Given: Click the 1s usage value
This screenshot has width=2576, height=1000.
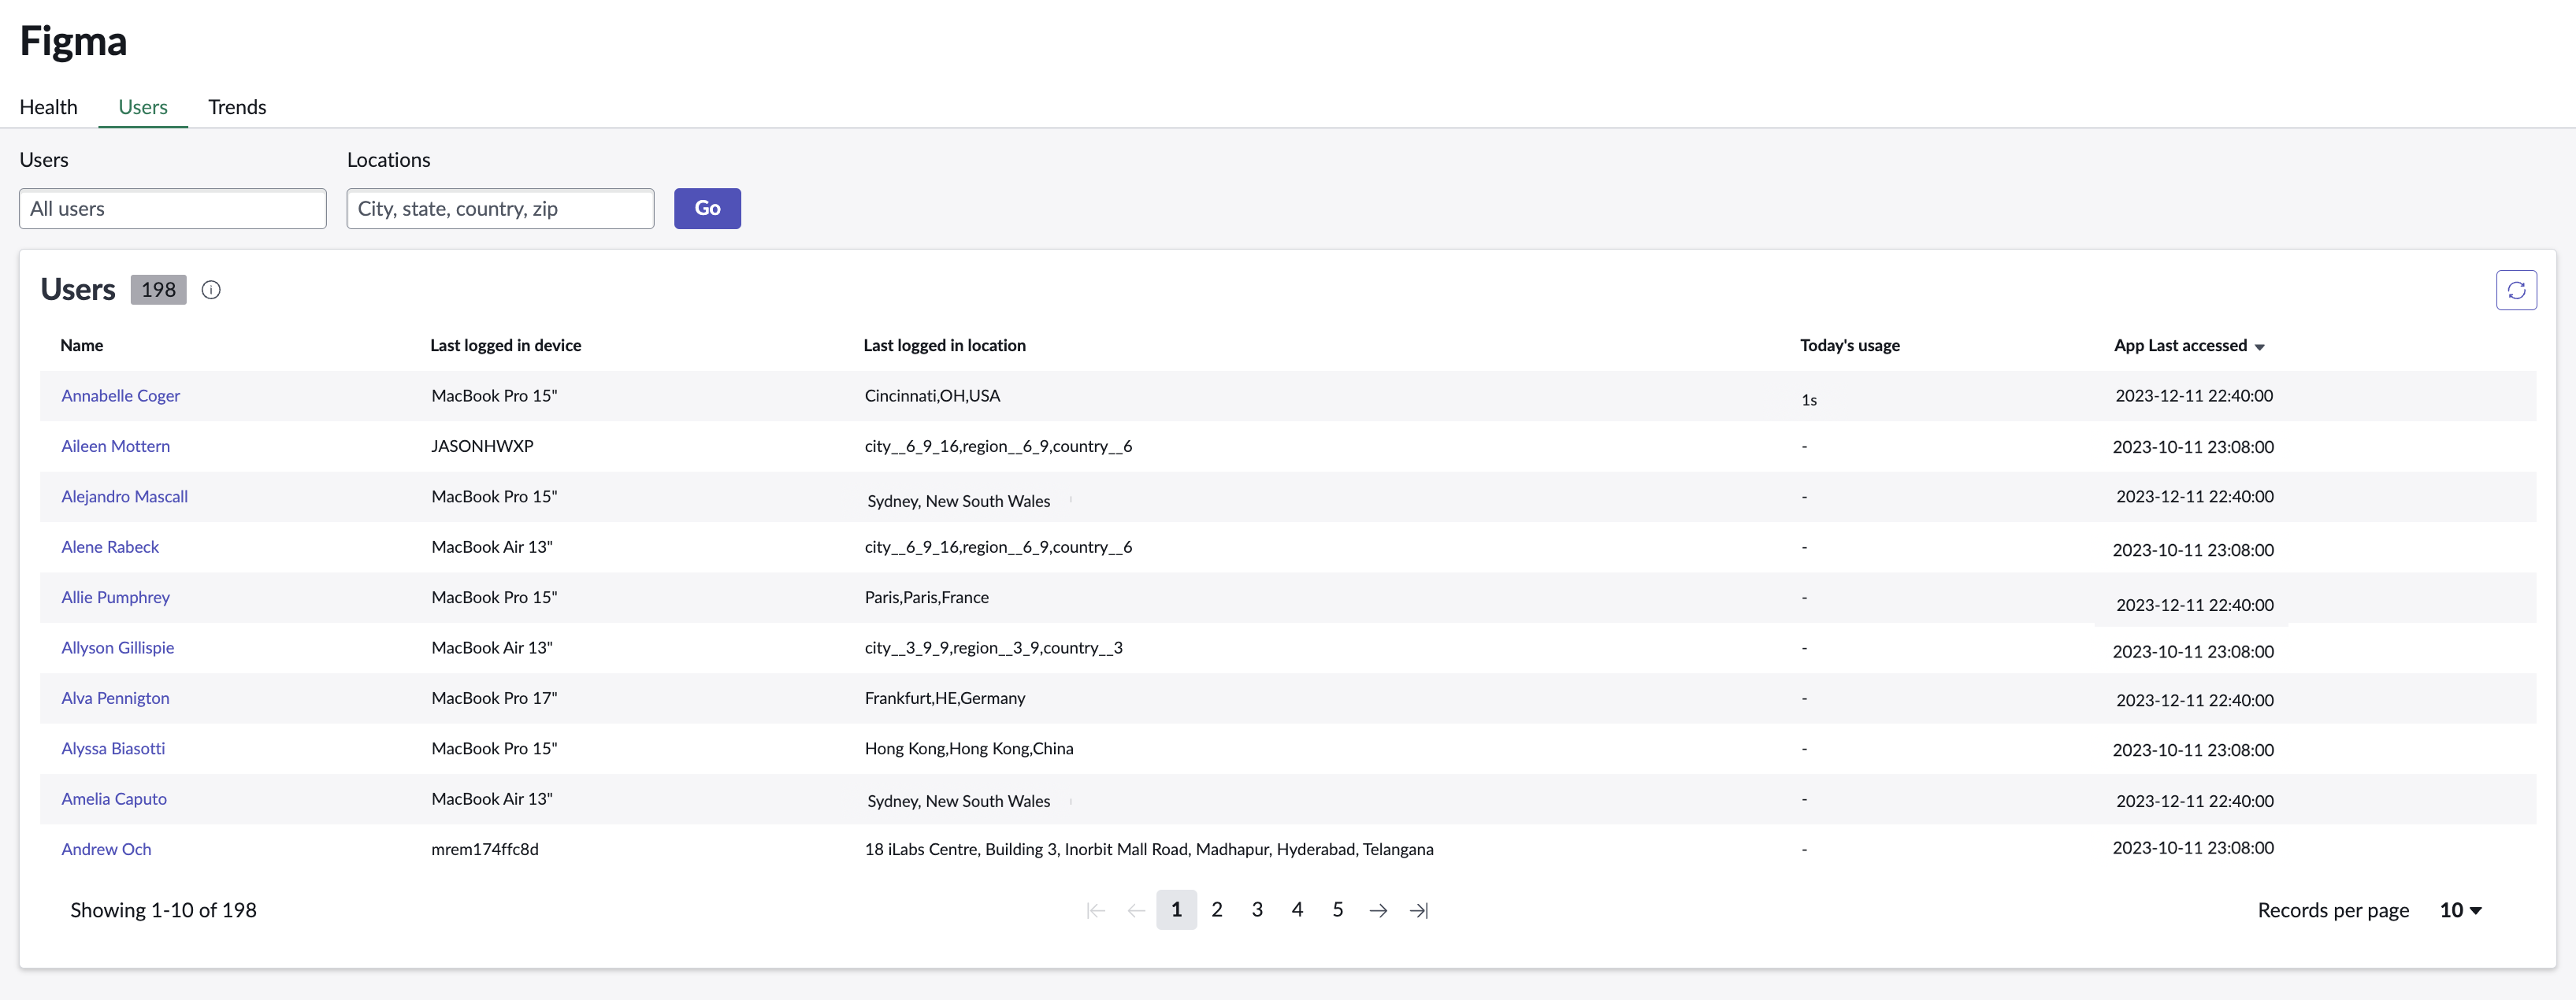Looking at the screenshot, I should click(1809, 400).
